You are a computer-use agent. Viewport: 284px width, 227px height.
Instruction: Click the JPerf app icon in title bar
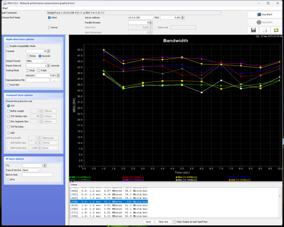point(4,3)
